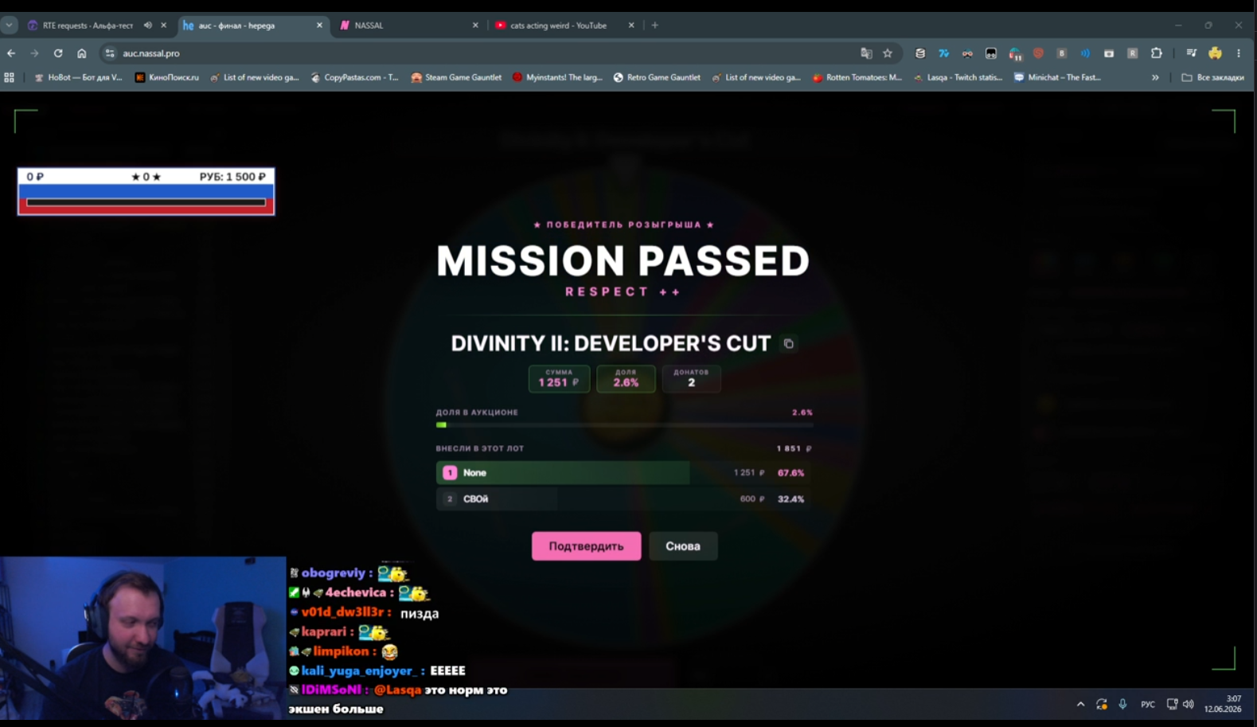
Task: Click the kali_yuga_enjoyer_ chat username
Action: point(360,670)
